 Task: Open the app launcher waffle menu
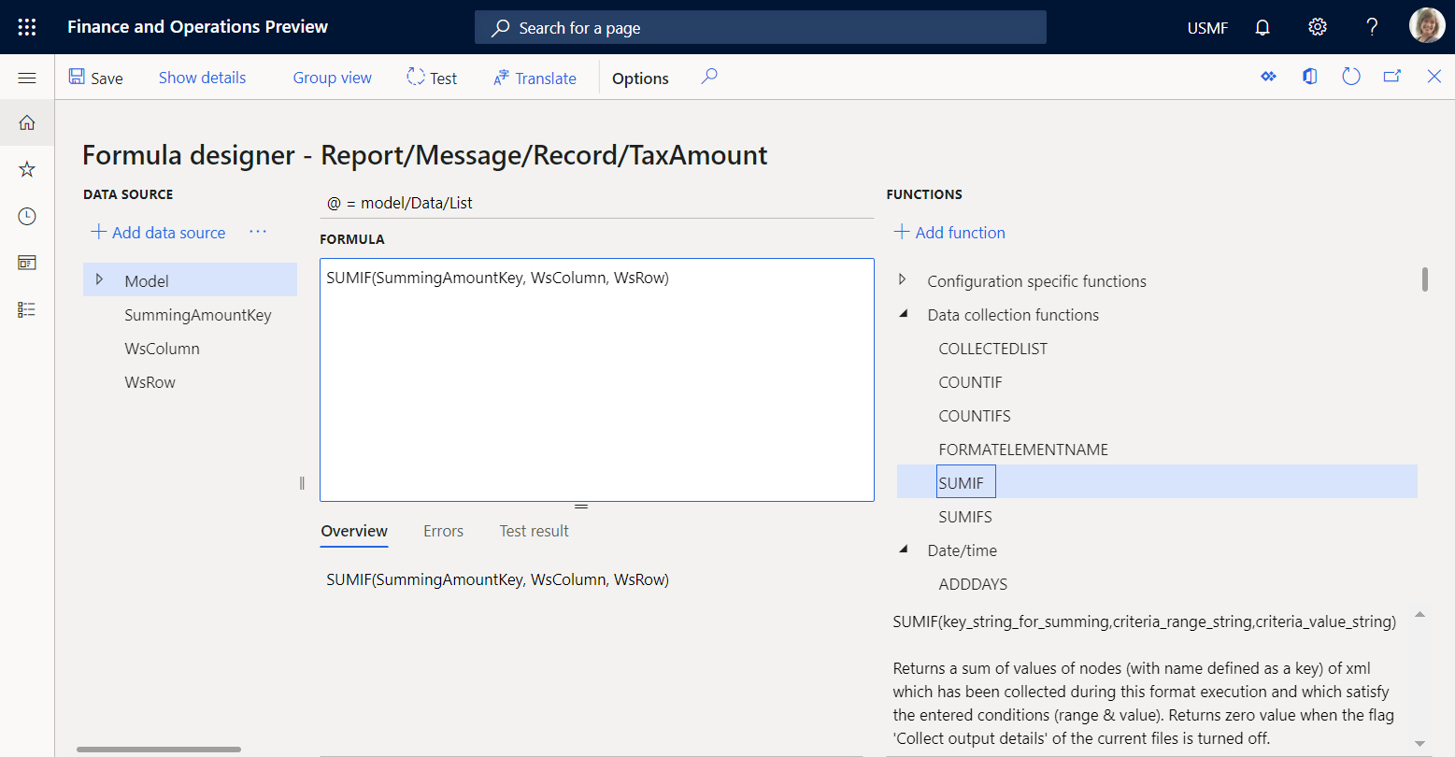[x=27, y=27]
